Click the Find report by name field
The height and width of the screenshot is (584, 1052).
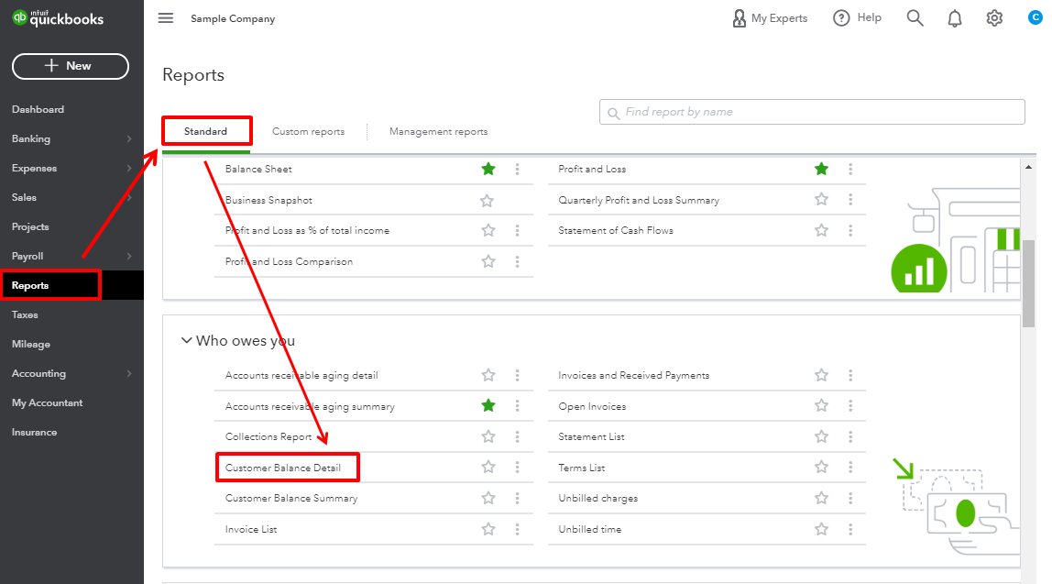click(812, 112)
